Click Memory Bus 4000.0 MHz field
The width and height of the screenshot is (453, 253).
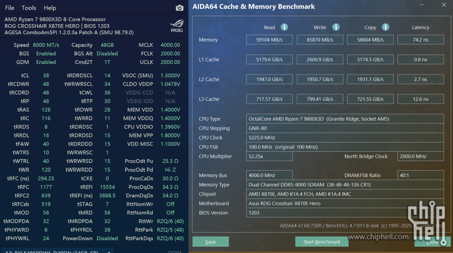[269, 175]
